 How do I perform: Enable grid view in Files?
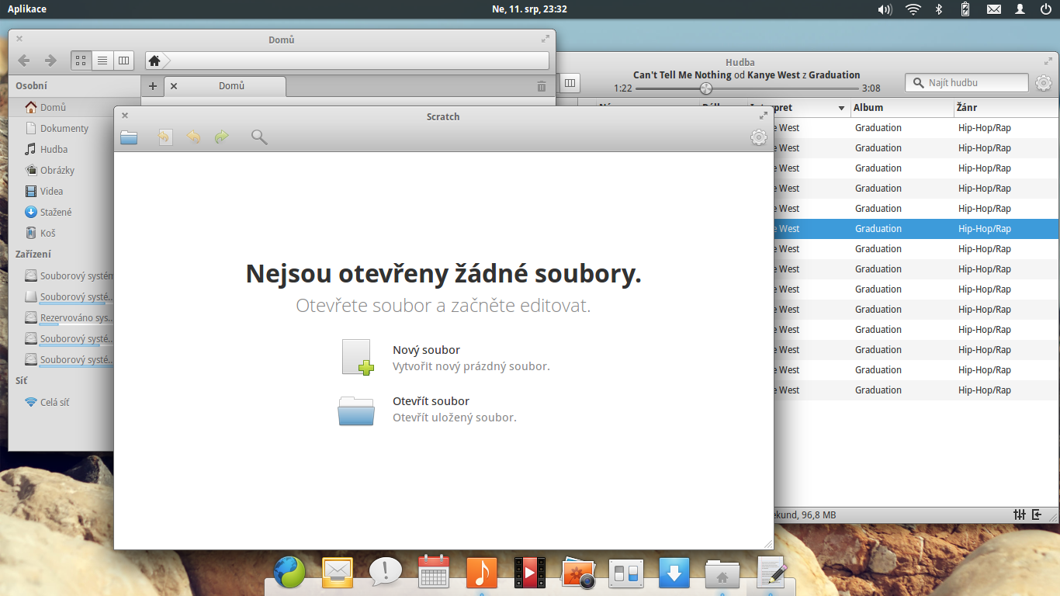pyautogui.click(x=81, y=60)
